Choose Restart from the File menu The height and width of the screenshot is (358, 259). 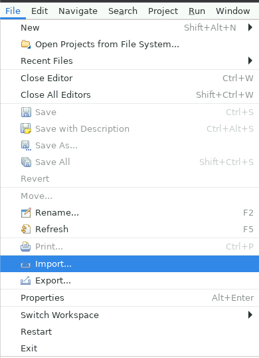[x=129, y=332]
